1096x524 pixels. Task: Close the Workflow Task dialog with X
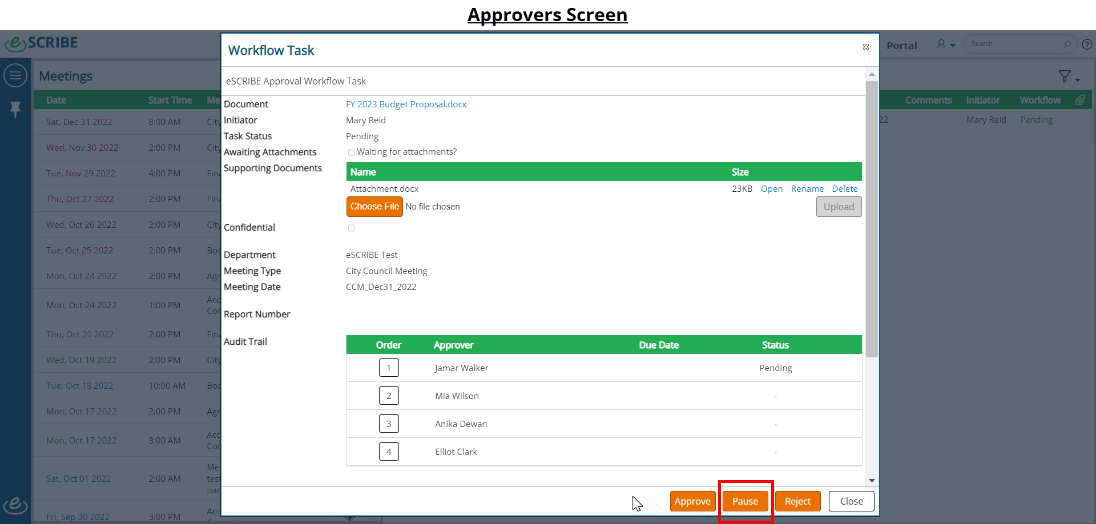[866, 47]
